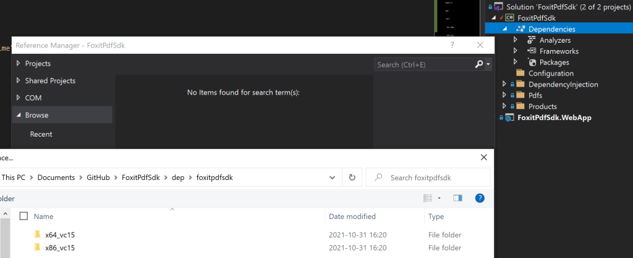Toggle the preview pane icon
The width and height of the screenshot is (633, 258).
point(457,198)
